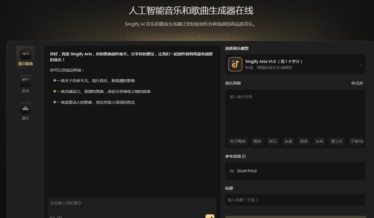
Task: Focus the 输入标题（可选）title field
Action: 295,200
